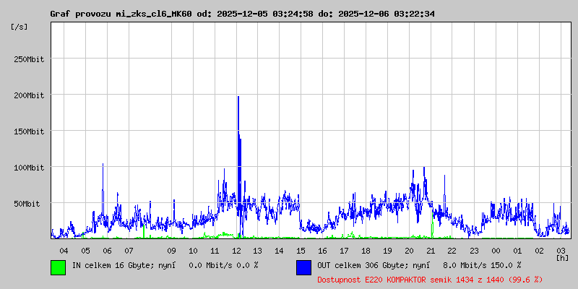Select hour 00 on the time axis
Screen dimensions: 578x289
pyautogui.click(x=496, y=251)
